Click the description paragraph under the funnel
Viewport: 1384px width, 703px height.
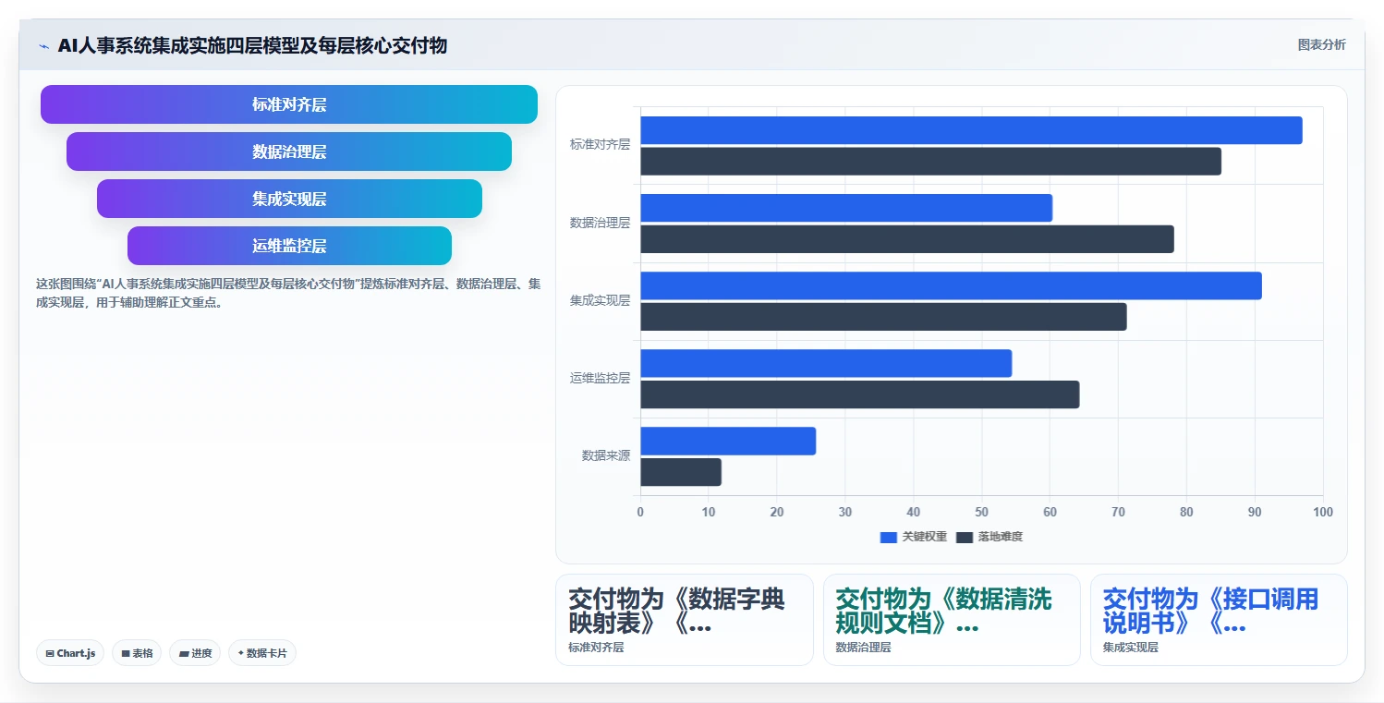point(287,293)
